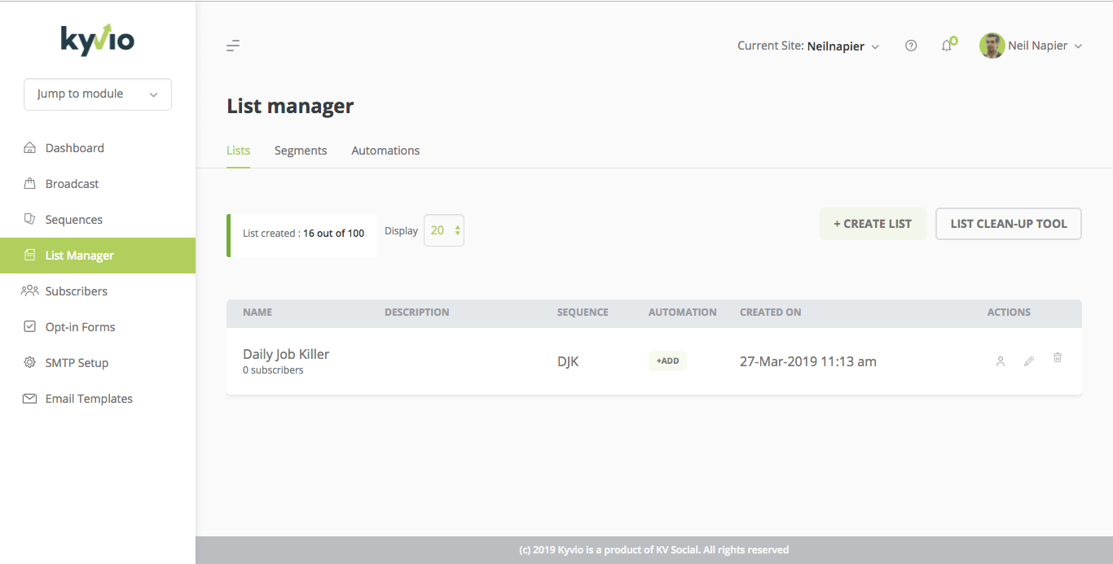Open Subscribers module
Screen dimensions: 1113x564
tap(98, 291)
